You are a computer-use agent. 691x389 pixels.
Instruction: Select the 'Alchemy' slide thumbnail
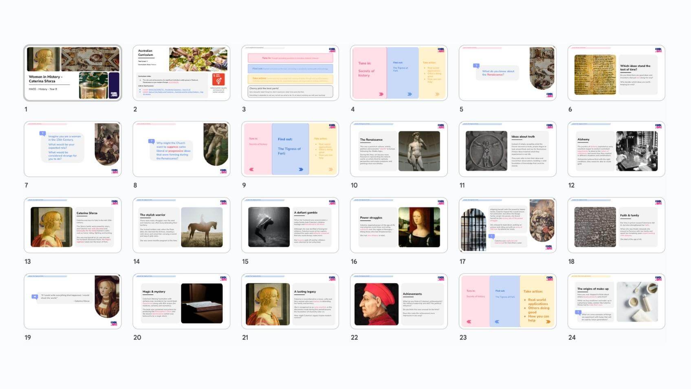point(616,149)
